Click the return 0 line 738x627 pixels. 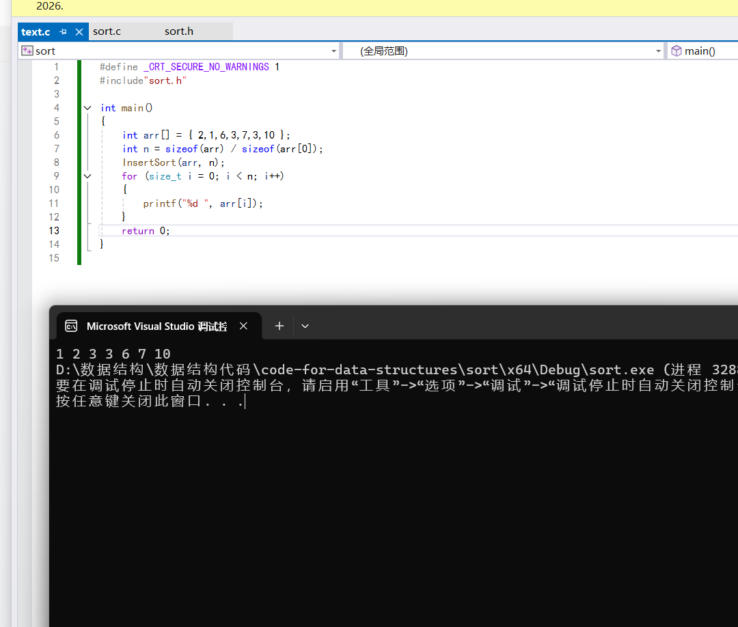146,231
